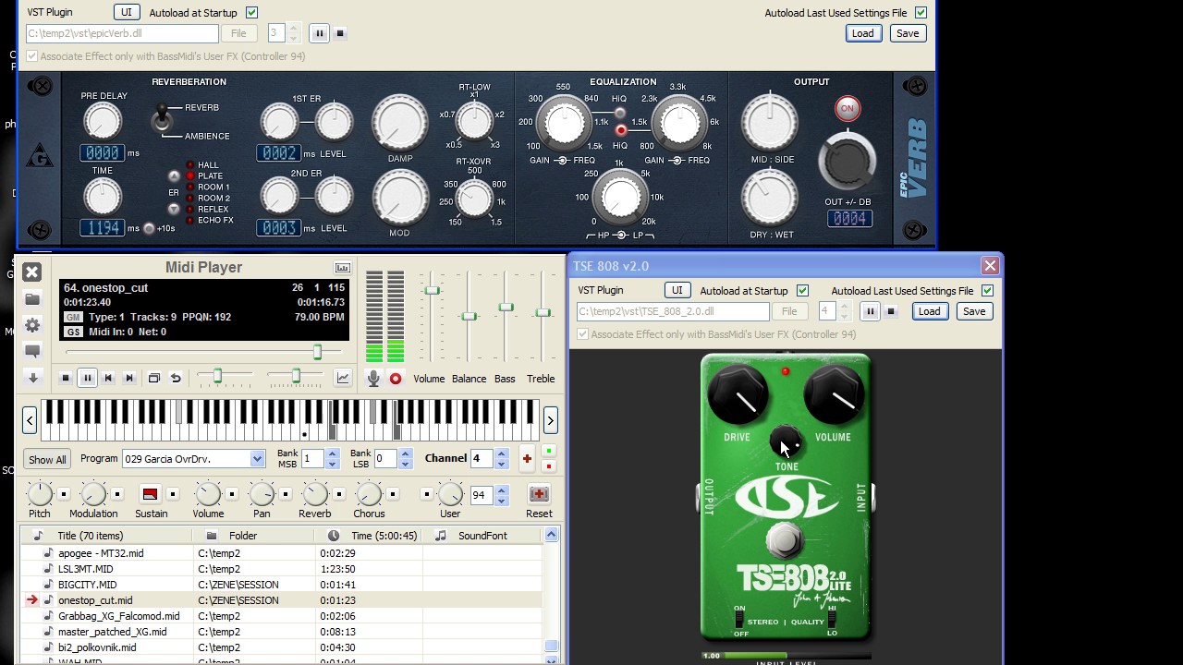Stop Midi Player playback
The width and height of the screenshot is (1183, 665).
click(x=66, y=378)
